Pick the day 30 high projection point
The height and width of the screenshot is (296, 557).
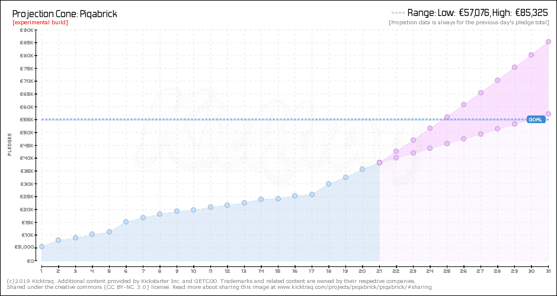pos(531,54)
